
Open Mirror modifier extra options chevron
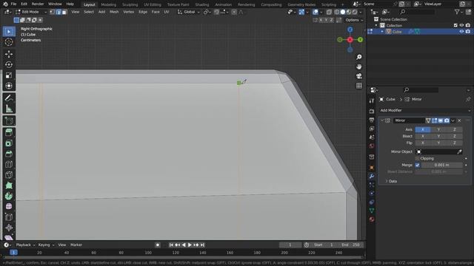point(453,120)
